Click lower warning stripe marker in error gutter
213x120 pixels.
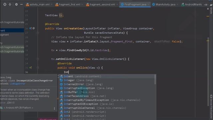pos(208,41)
